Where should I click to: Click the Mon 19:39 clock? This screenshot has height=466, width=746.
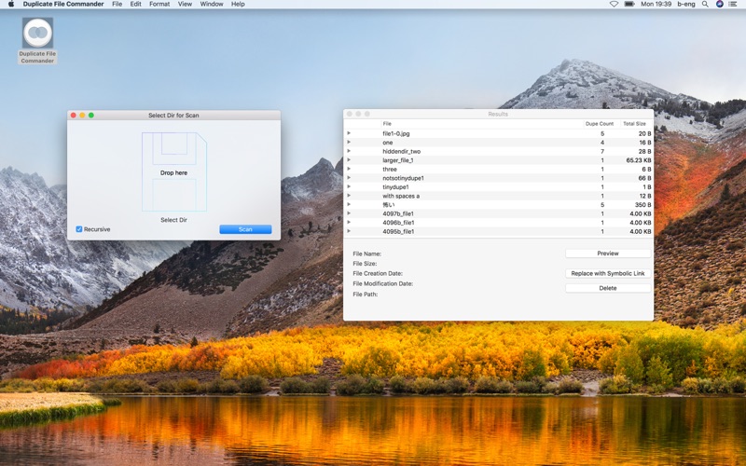coord(656,4)
